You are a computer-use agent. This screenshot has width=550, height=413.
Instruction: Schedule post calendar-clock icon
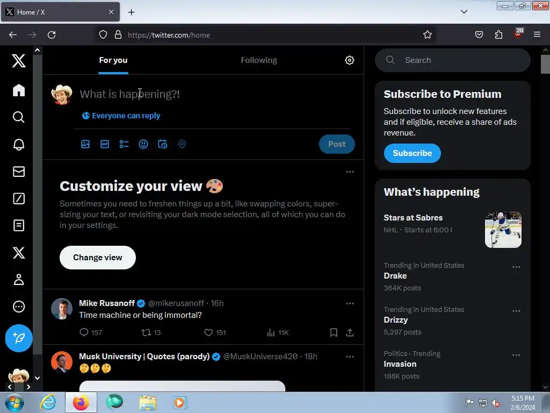[162, 144]
